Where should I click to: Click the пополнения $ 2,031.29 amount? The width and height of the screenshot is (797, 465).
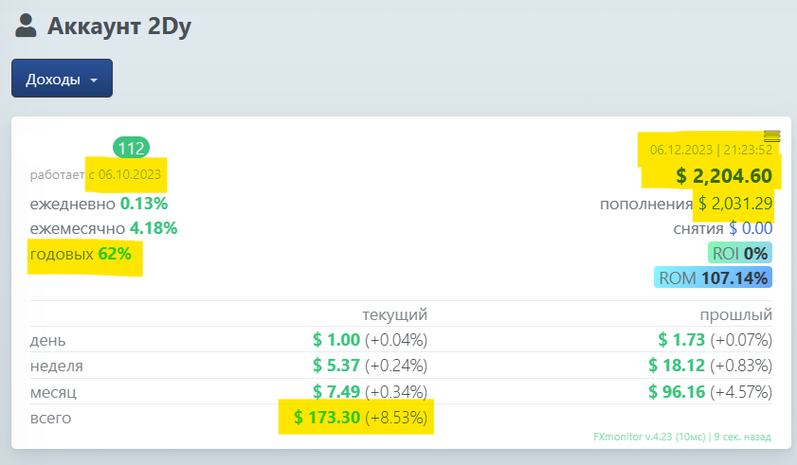[x=735, y=204]
